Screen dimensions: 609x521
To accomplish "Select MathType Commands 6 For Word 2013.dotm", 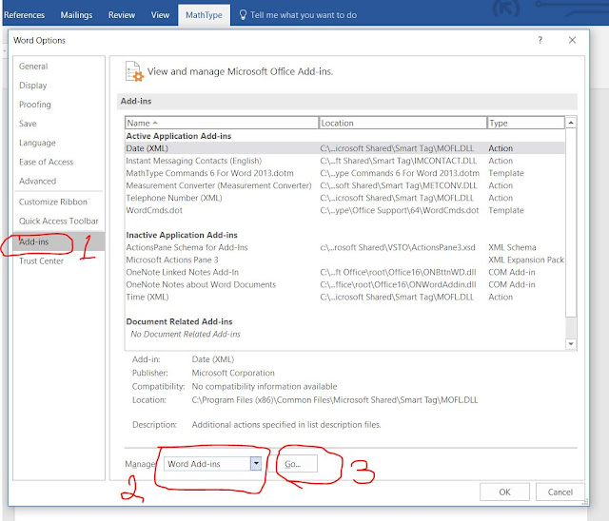I will [x=344, y=173].
